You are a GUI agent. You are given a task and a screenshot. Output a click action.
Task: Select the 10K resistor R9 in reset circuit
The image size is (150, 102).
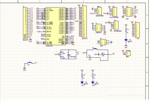[x=103, y=54]
